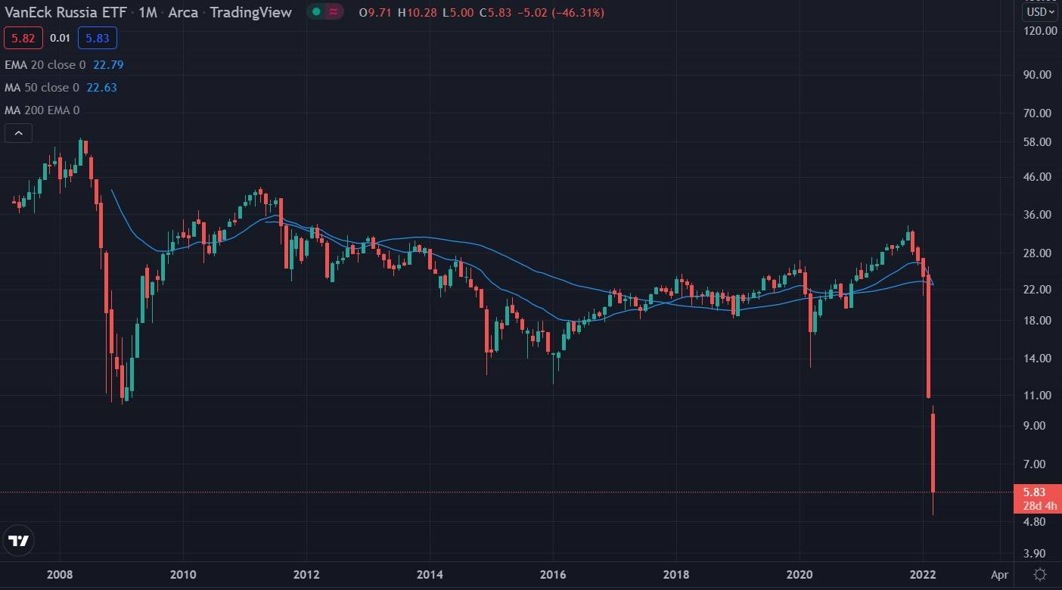Click the Apr label on time axis

(999, 574)
